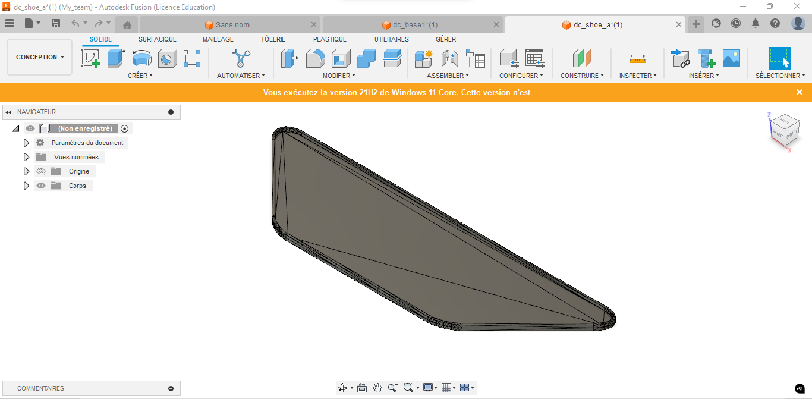Show the Origine folder with eye icon
Image resolution: width=812 pixels, height=399 pixels.
point(41,171)
